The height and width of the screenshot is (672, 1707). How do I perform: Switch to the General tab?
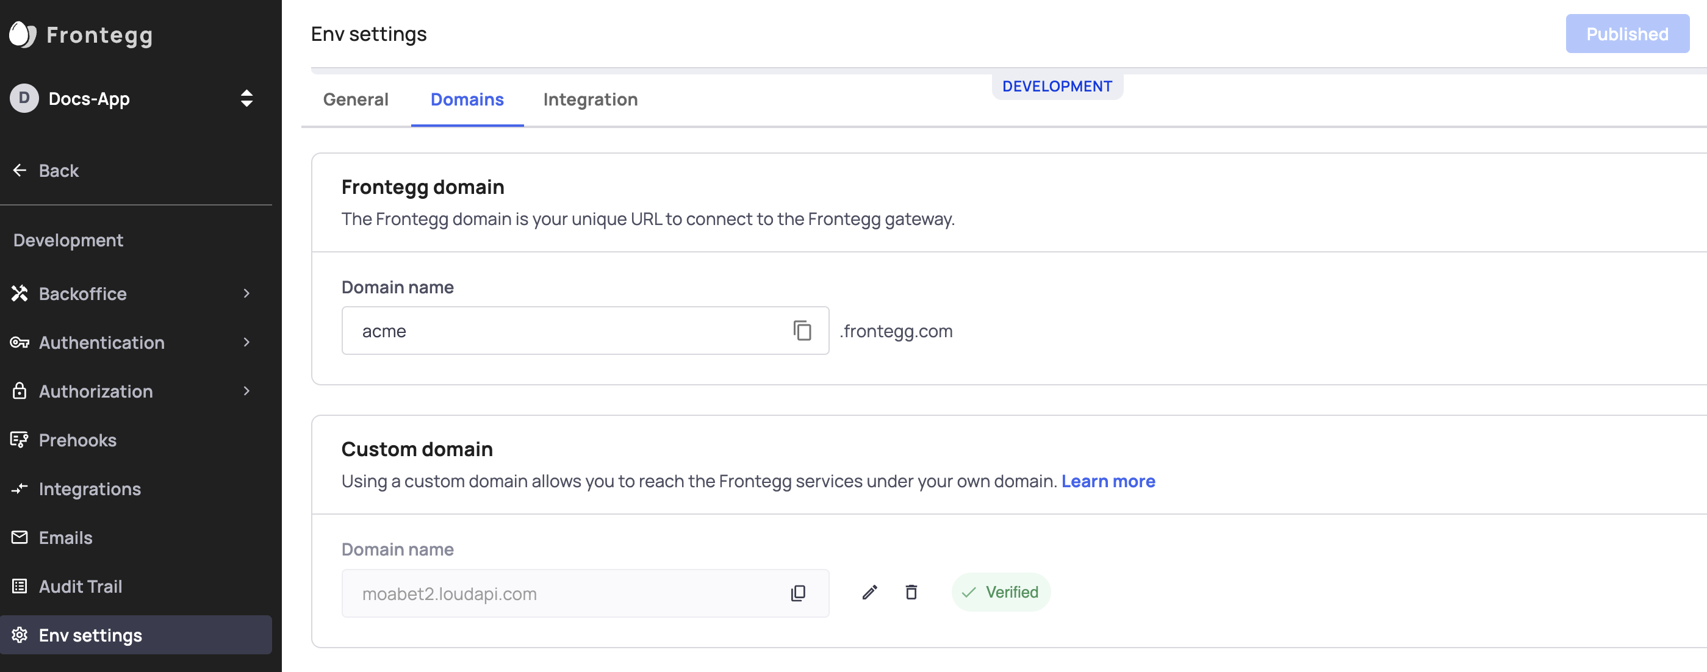pos(355,99)
